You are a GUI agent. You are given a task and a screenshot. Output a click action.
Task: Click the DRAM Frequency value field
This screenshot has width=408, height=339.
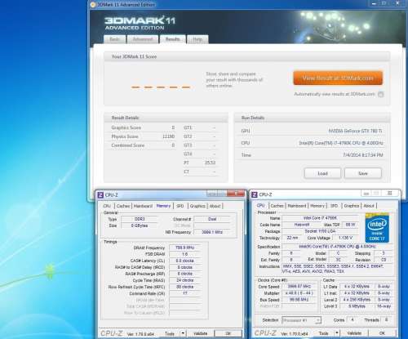pyautogui.click(x=185, y=248)
